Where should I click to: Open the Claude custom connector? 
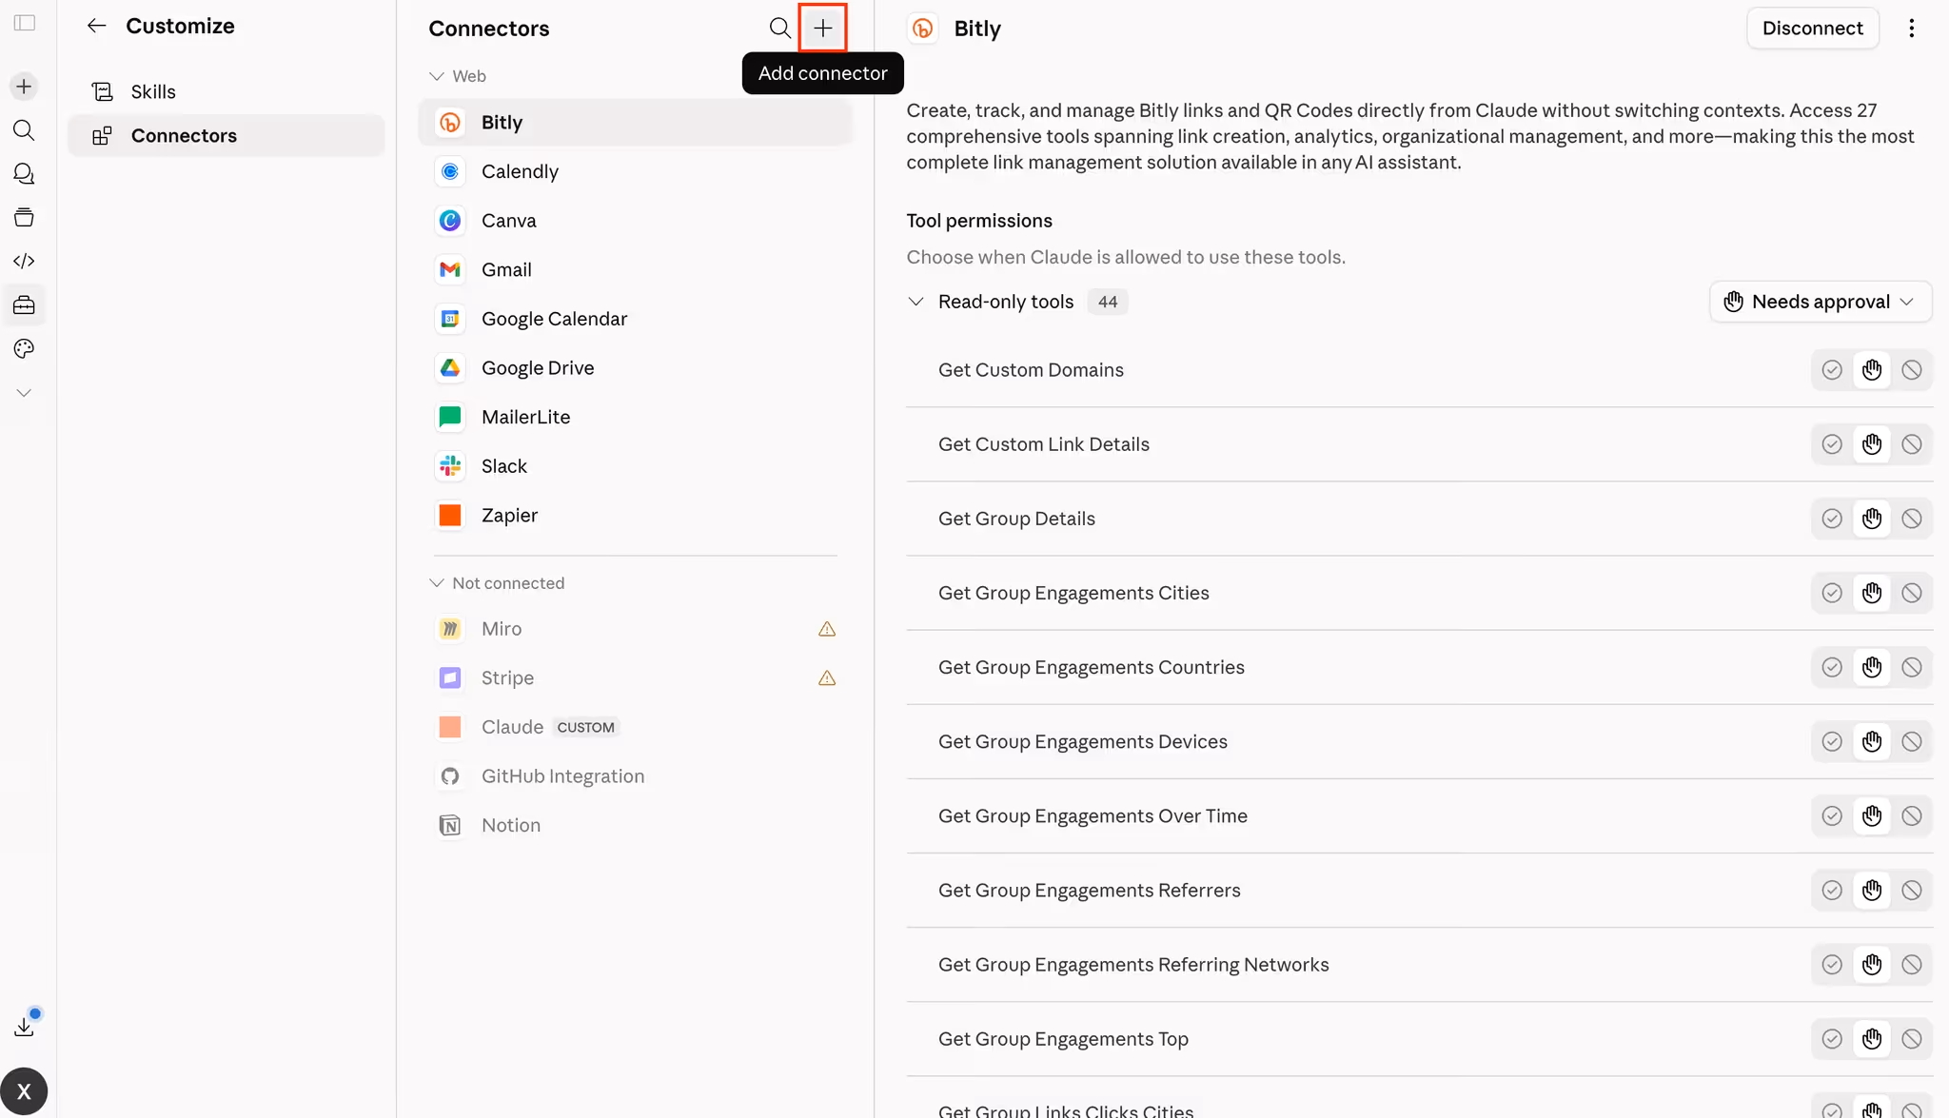pyautogui.click(x=636, y=727)
